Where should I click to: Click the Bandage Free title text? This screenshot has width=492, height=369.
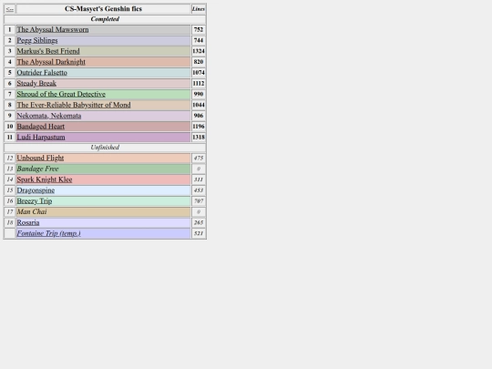click(37, 169)
